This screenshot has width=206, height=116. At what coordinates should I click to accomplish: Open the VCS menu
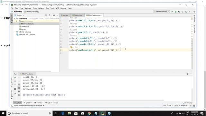57,8
